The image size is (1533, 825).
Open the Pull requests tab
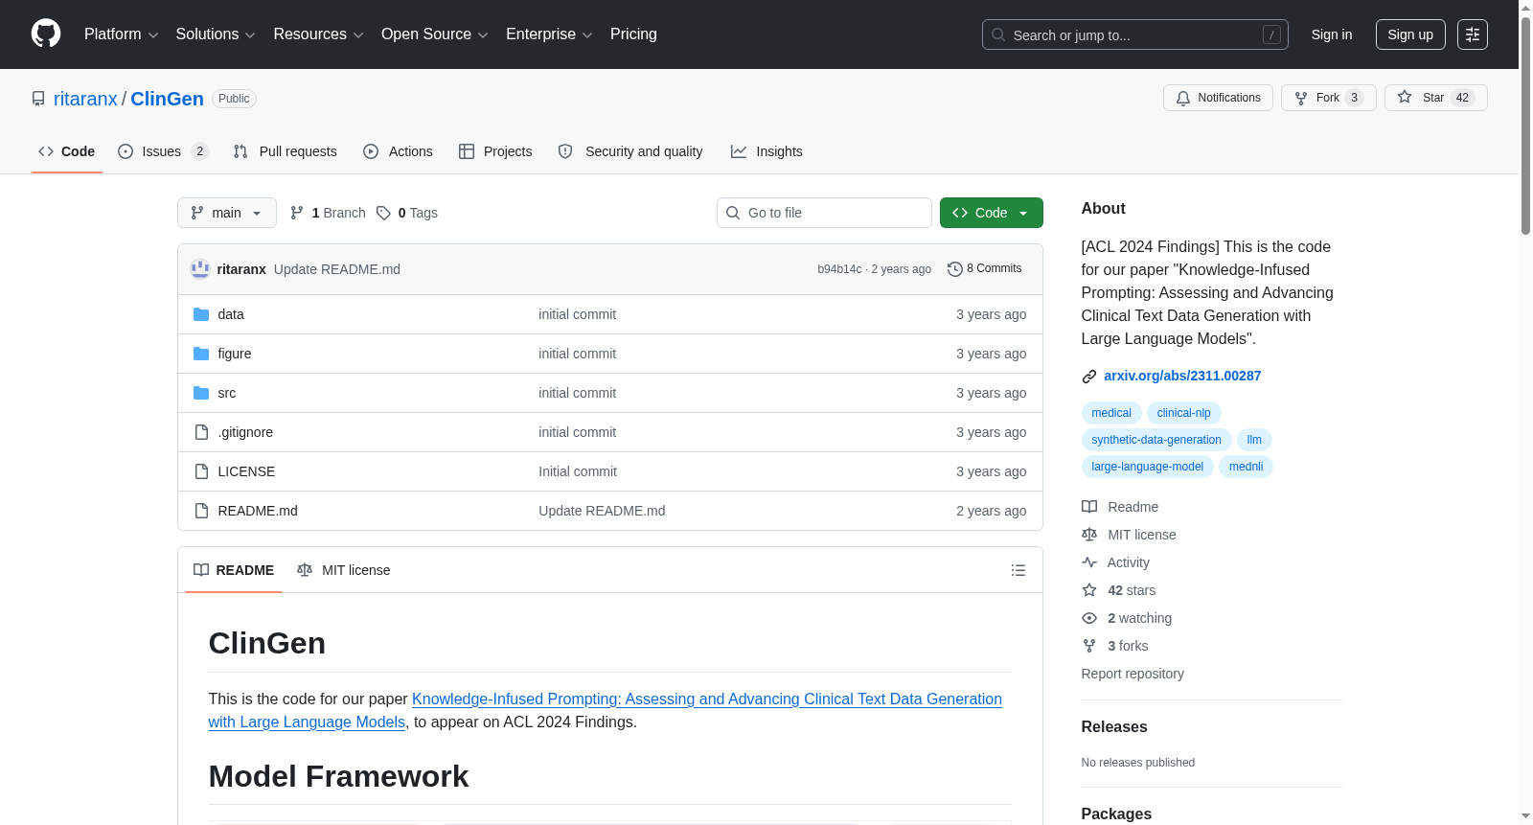coord(286,151)
